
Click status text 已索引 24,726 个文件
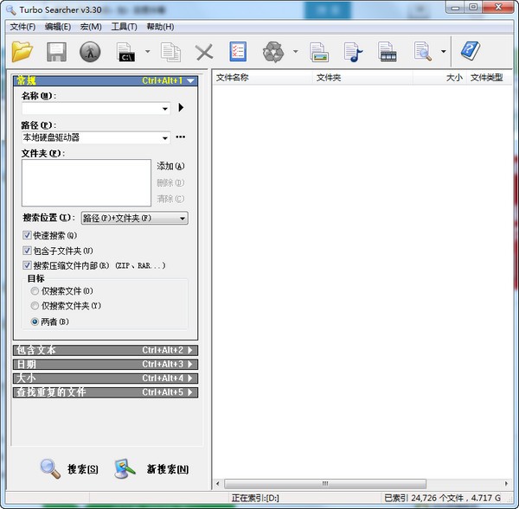[424, 498]
